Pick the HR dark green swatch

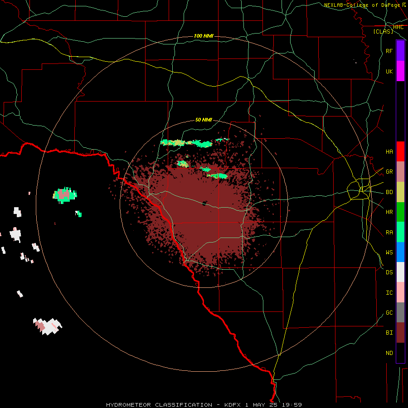[x=400, y=212]
